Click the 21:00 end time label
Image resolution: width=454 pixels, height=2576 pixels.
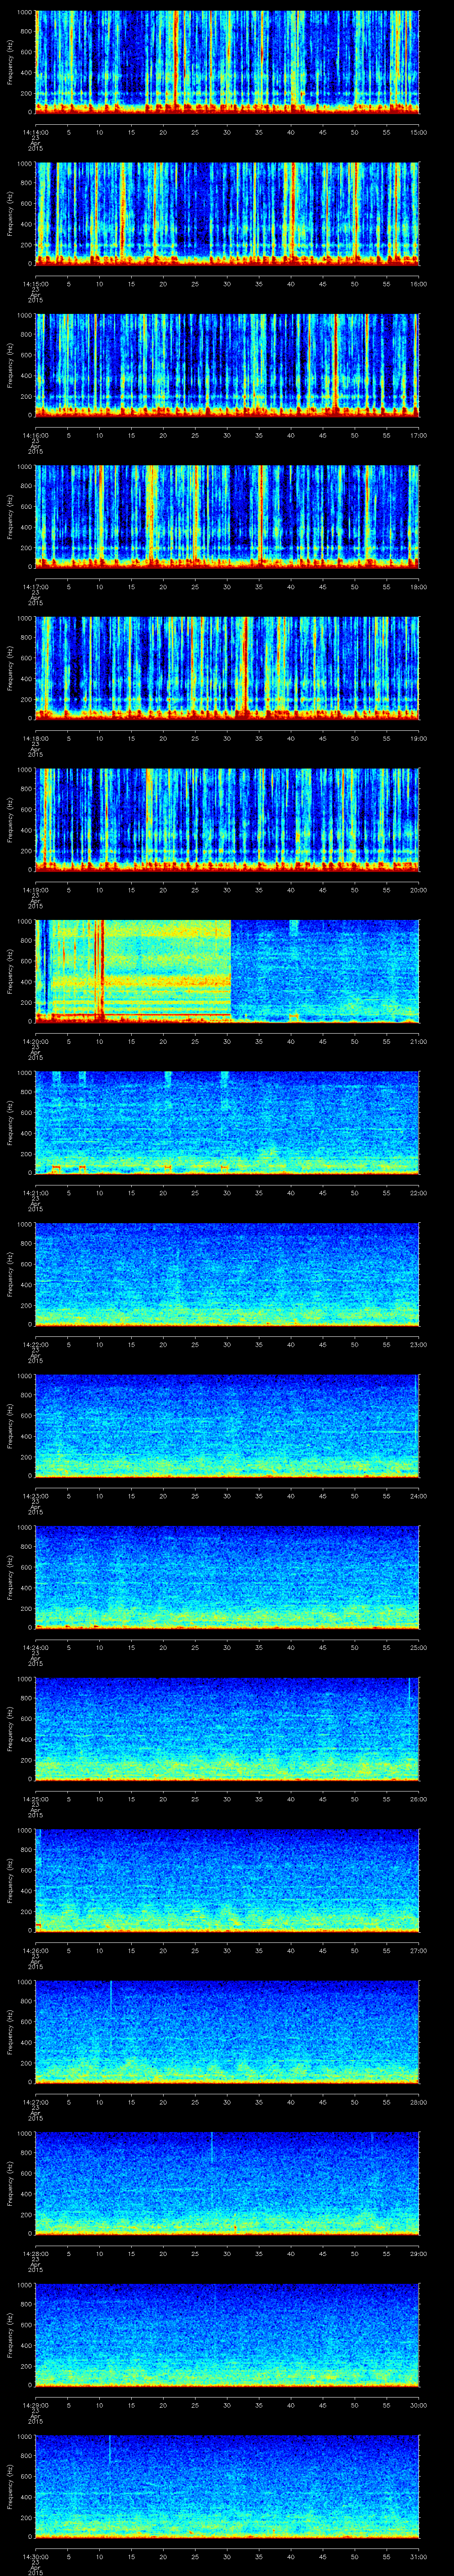tap(418, 1041)
